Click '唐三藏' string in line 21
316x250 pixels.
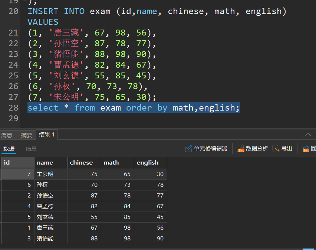click(66, 33)
